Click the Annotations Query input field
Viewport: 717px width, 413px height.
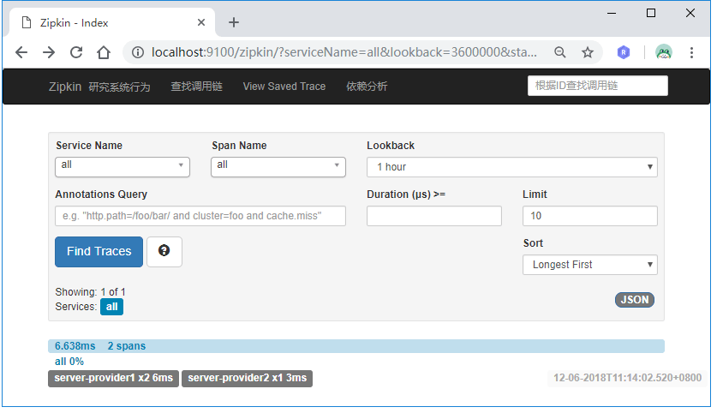coord(200,216)
